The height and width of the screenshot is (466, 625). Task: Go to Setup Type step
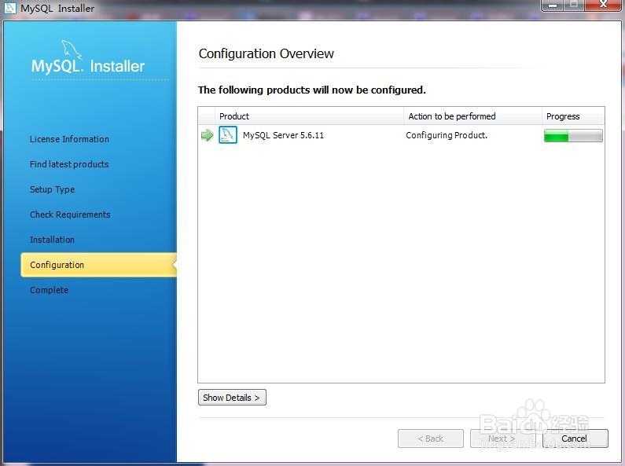(x=52, y=189)
